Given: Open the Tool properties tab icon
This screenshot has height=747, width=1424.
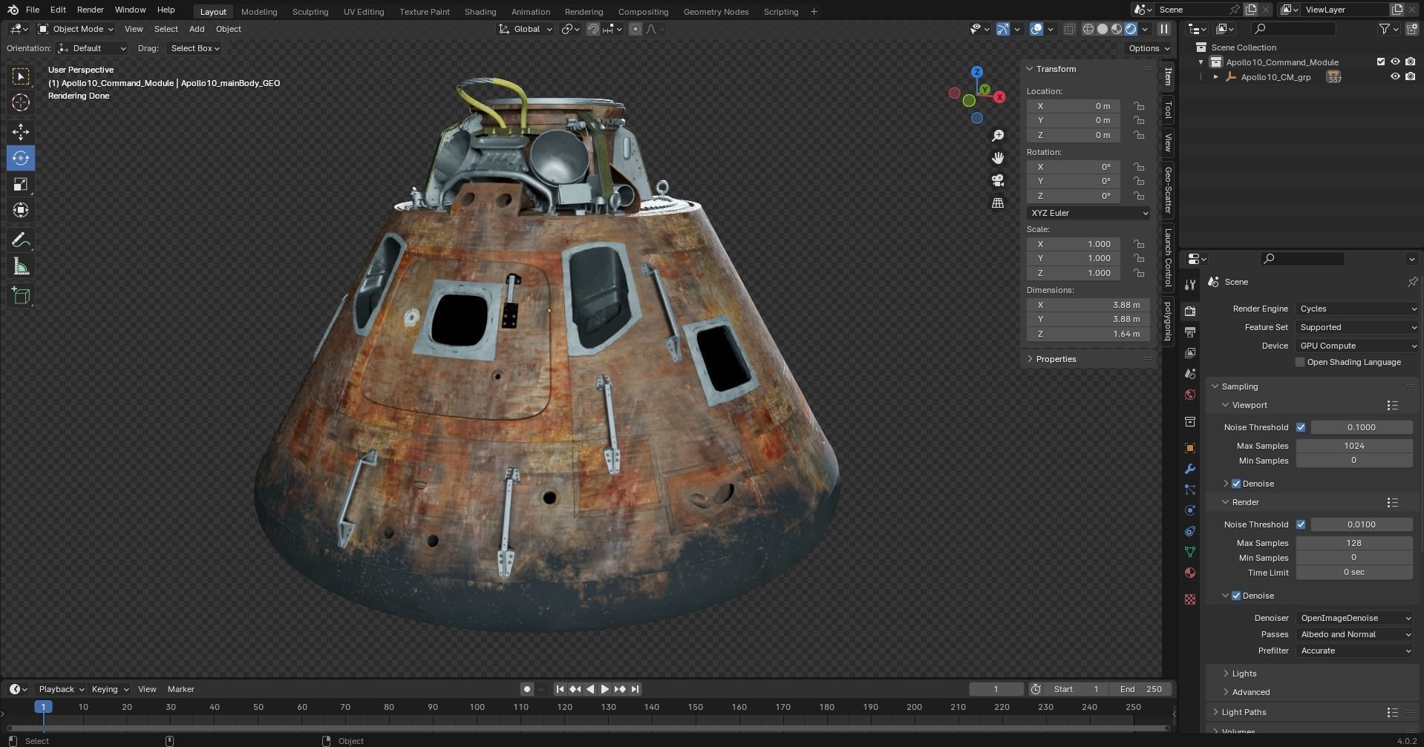Looking at the screenshot, I should coord(1190,285).
